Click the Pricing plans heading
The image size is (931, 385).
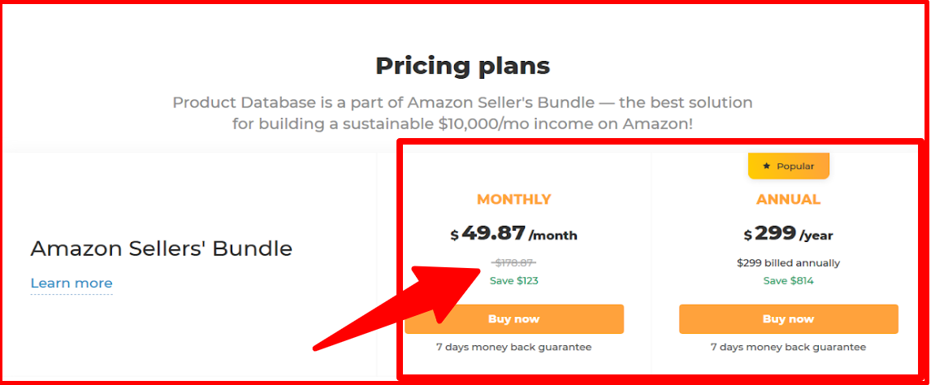click(x=462, y=65)
